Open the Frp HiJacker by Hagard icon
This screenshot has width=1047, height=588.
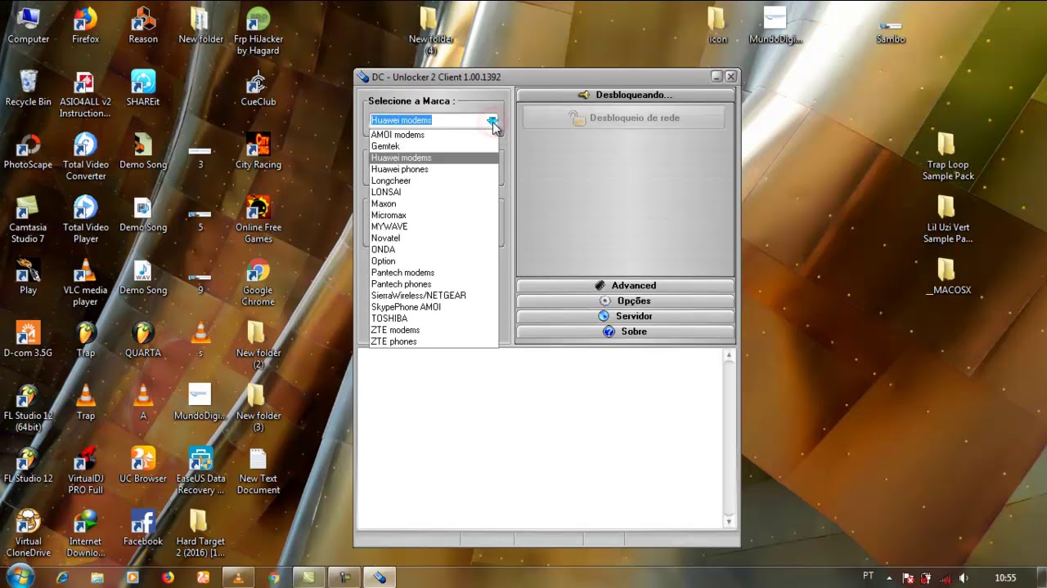click(x=258, y=31)
